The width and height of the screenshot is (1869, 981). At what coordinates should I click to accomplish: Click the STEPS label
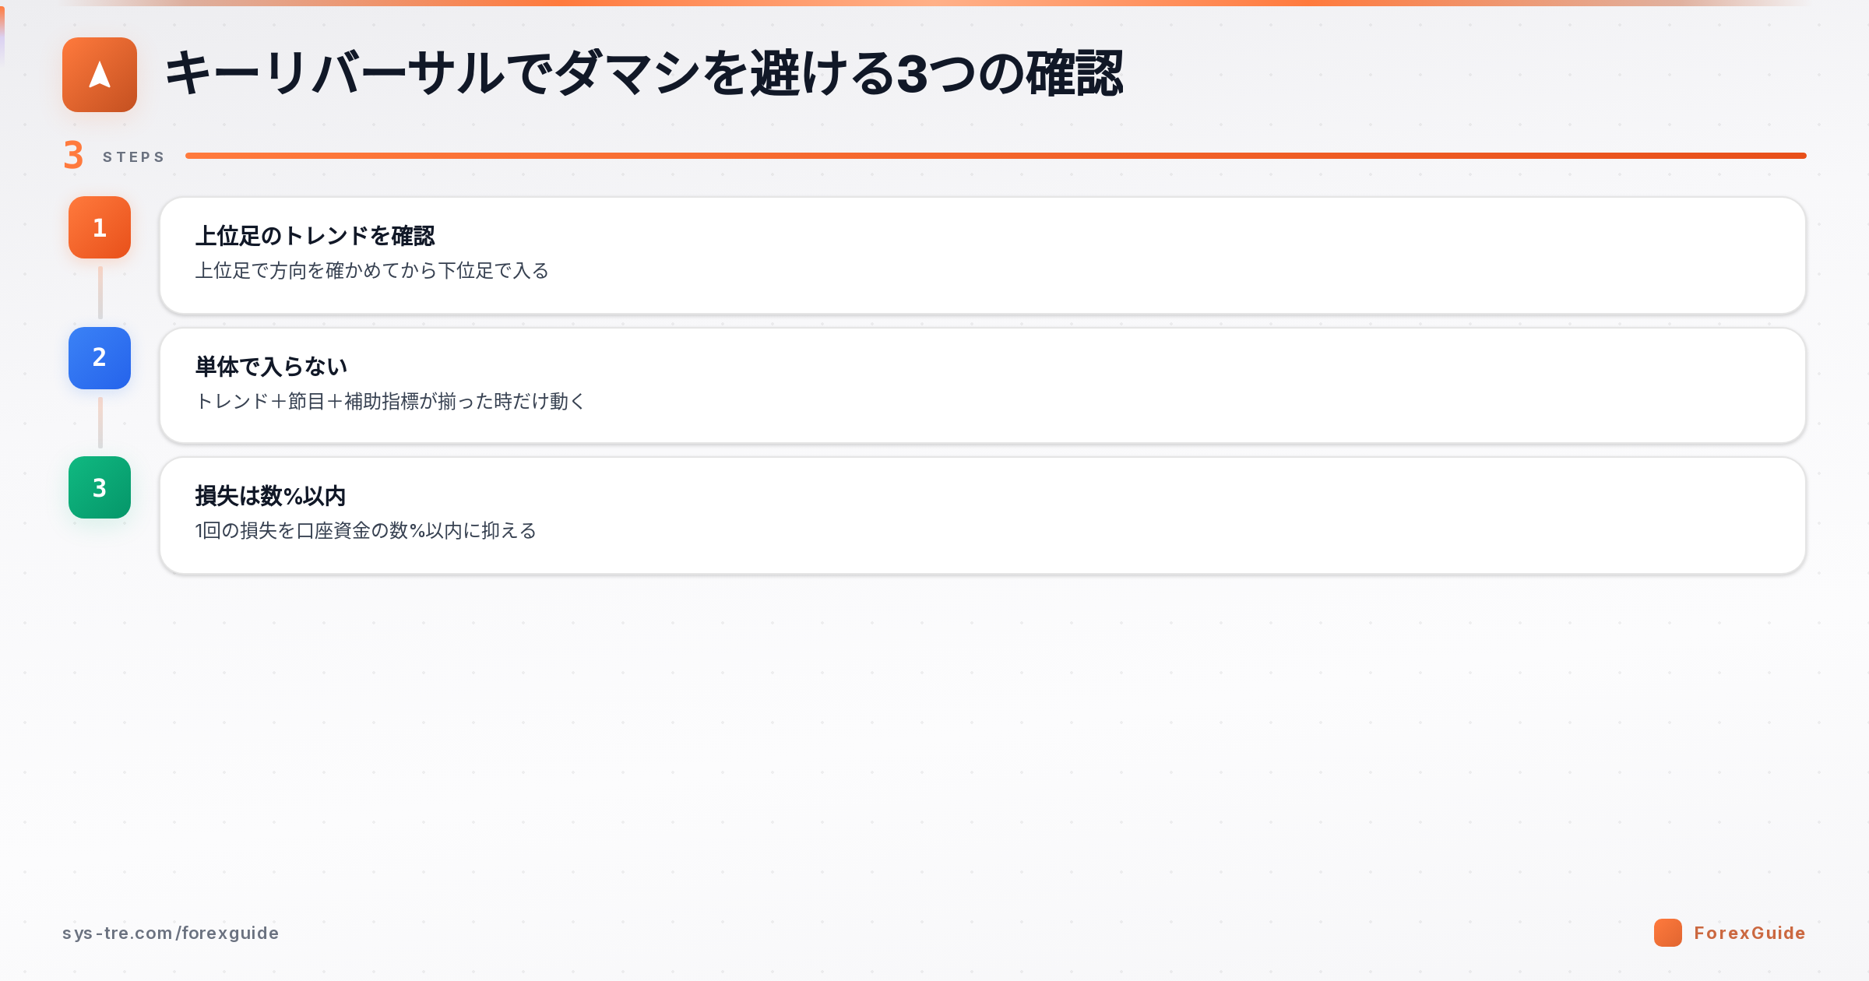click(x=134, y=157)
